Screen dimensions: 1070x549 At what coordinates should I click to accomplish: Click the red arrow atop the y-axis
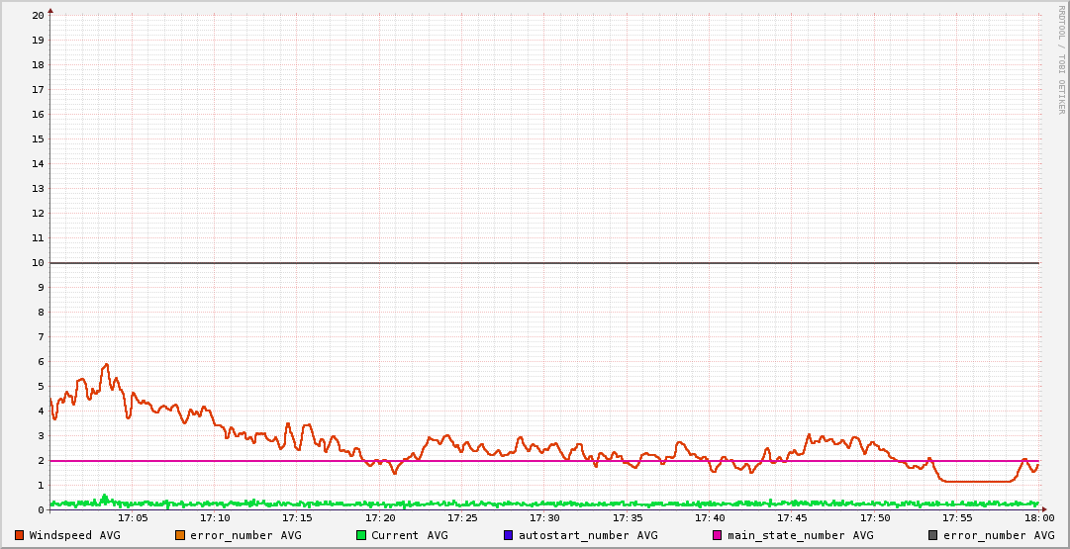50,10
